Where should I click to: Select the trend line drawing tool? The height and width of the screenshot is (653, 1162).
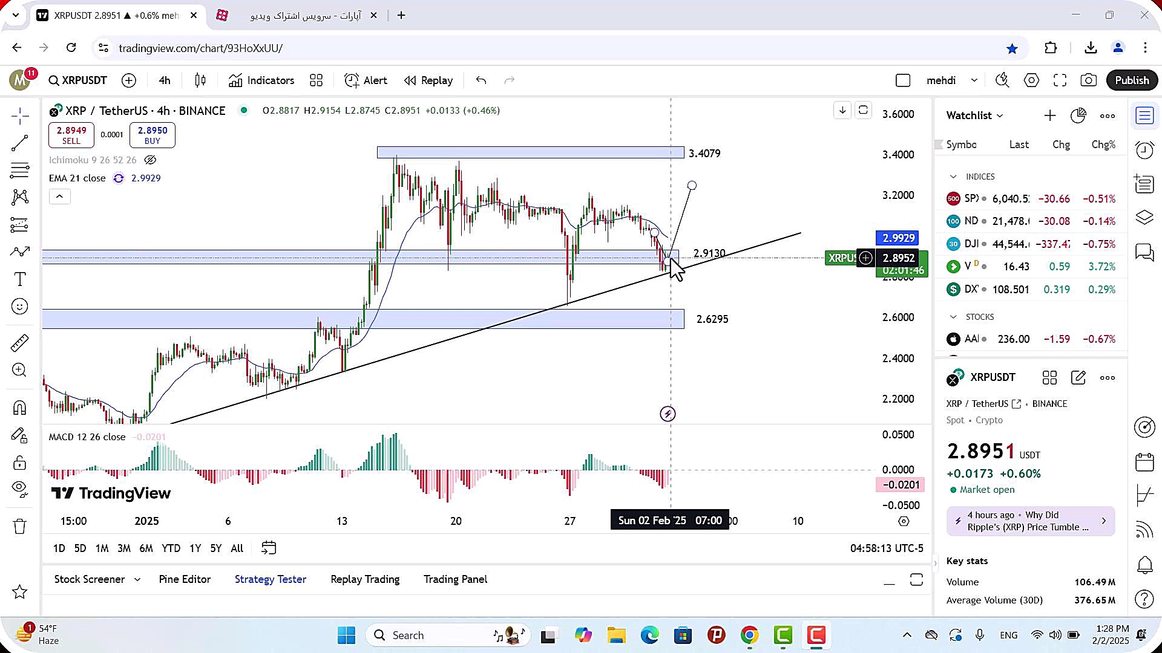(x=20, y=143)
